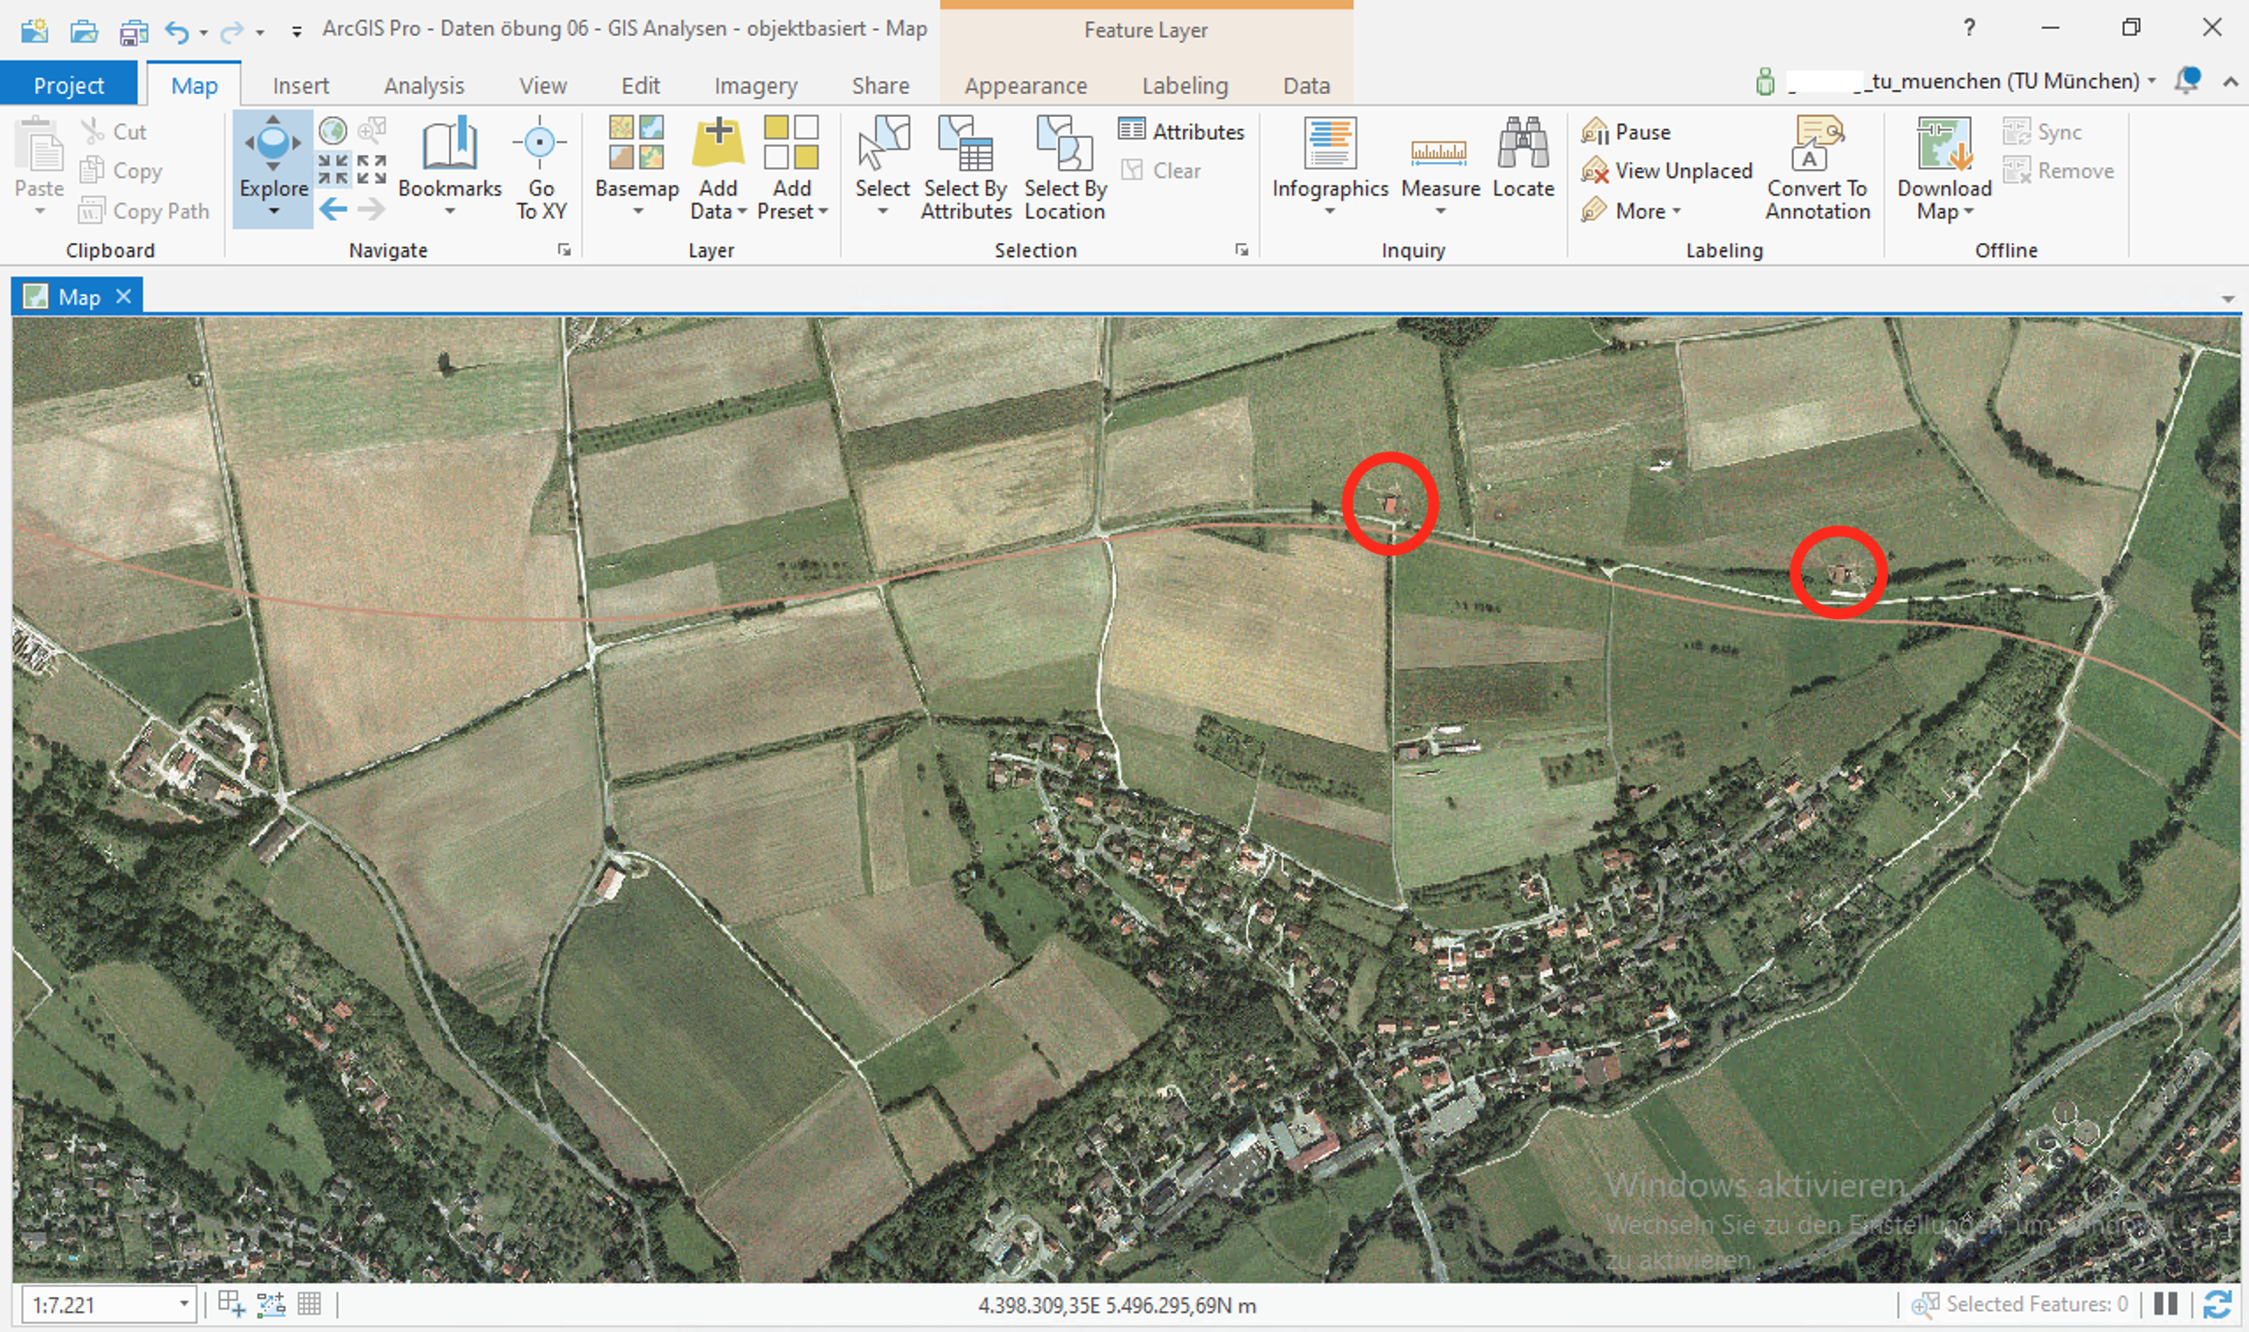2249x1332 pixels.
Task: Expand the Explore tool dropdown arrow
Action: [273, 212]
